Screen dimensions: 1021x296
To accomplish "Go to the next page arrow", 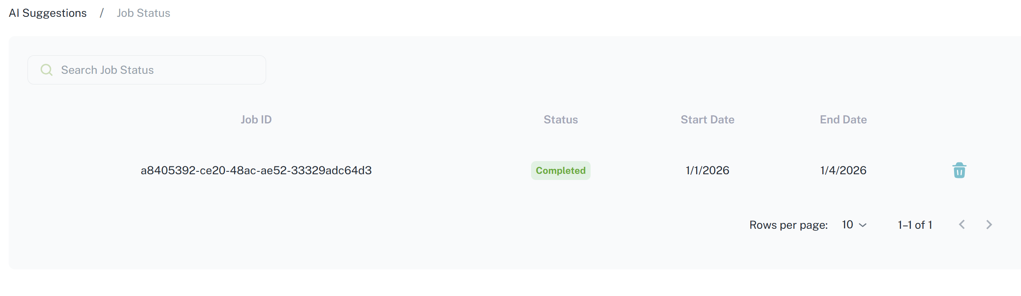I will pos(989,225).
